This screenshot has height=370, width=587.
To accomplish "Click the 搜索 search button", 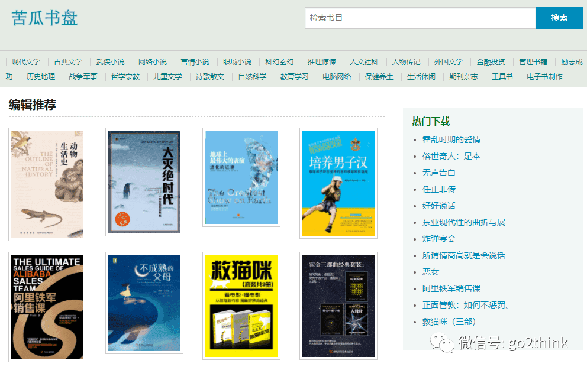I will pyautogui.click(x=559, y=18).
